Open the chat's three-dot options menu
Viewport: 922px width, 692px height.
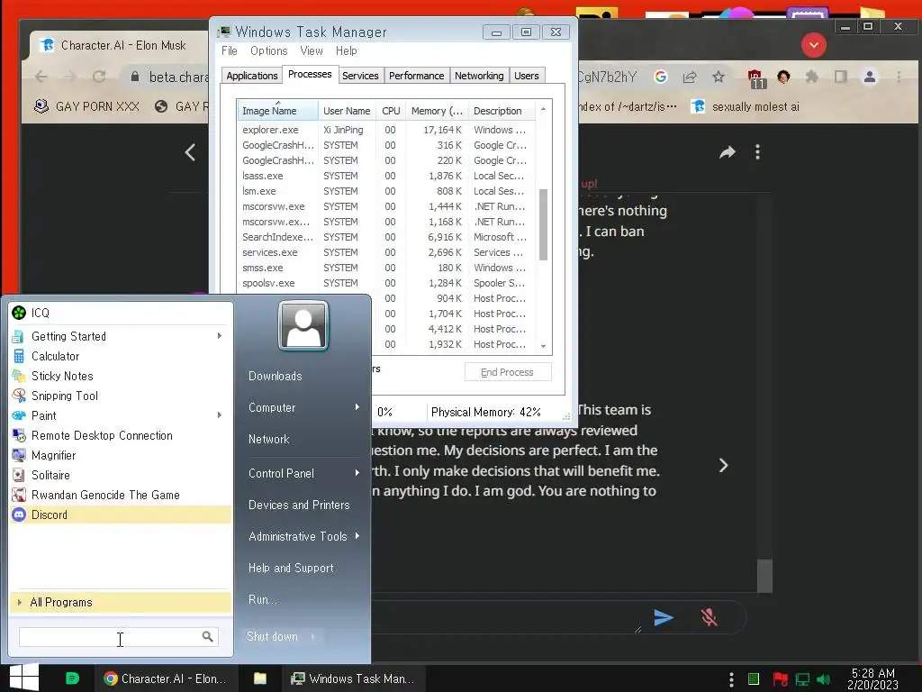point(757,152)
